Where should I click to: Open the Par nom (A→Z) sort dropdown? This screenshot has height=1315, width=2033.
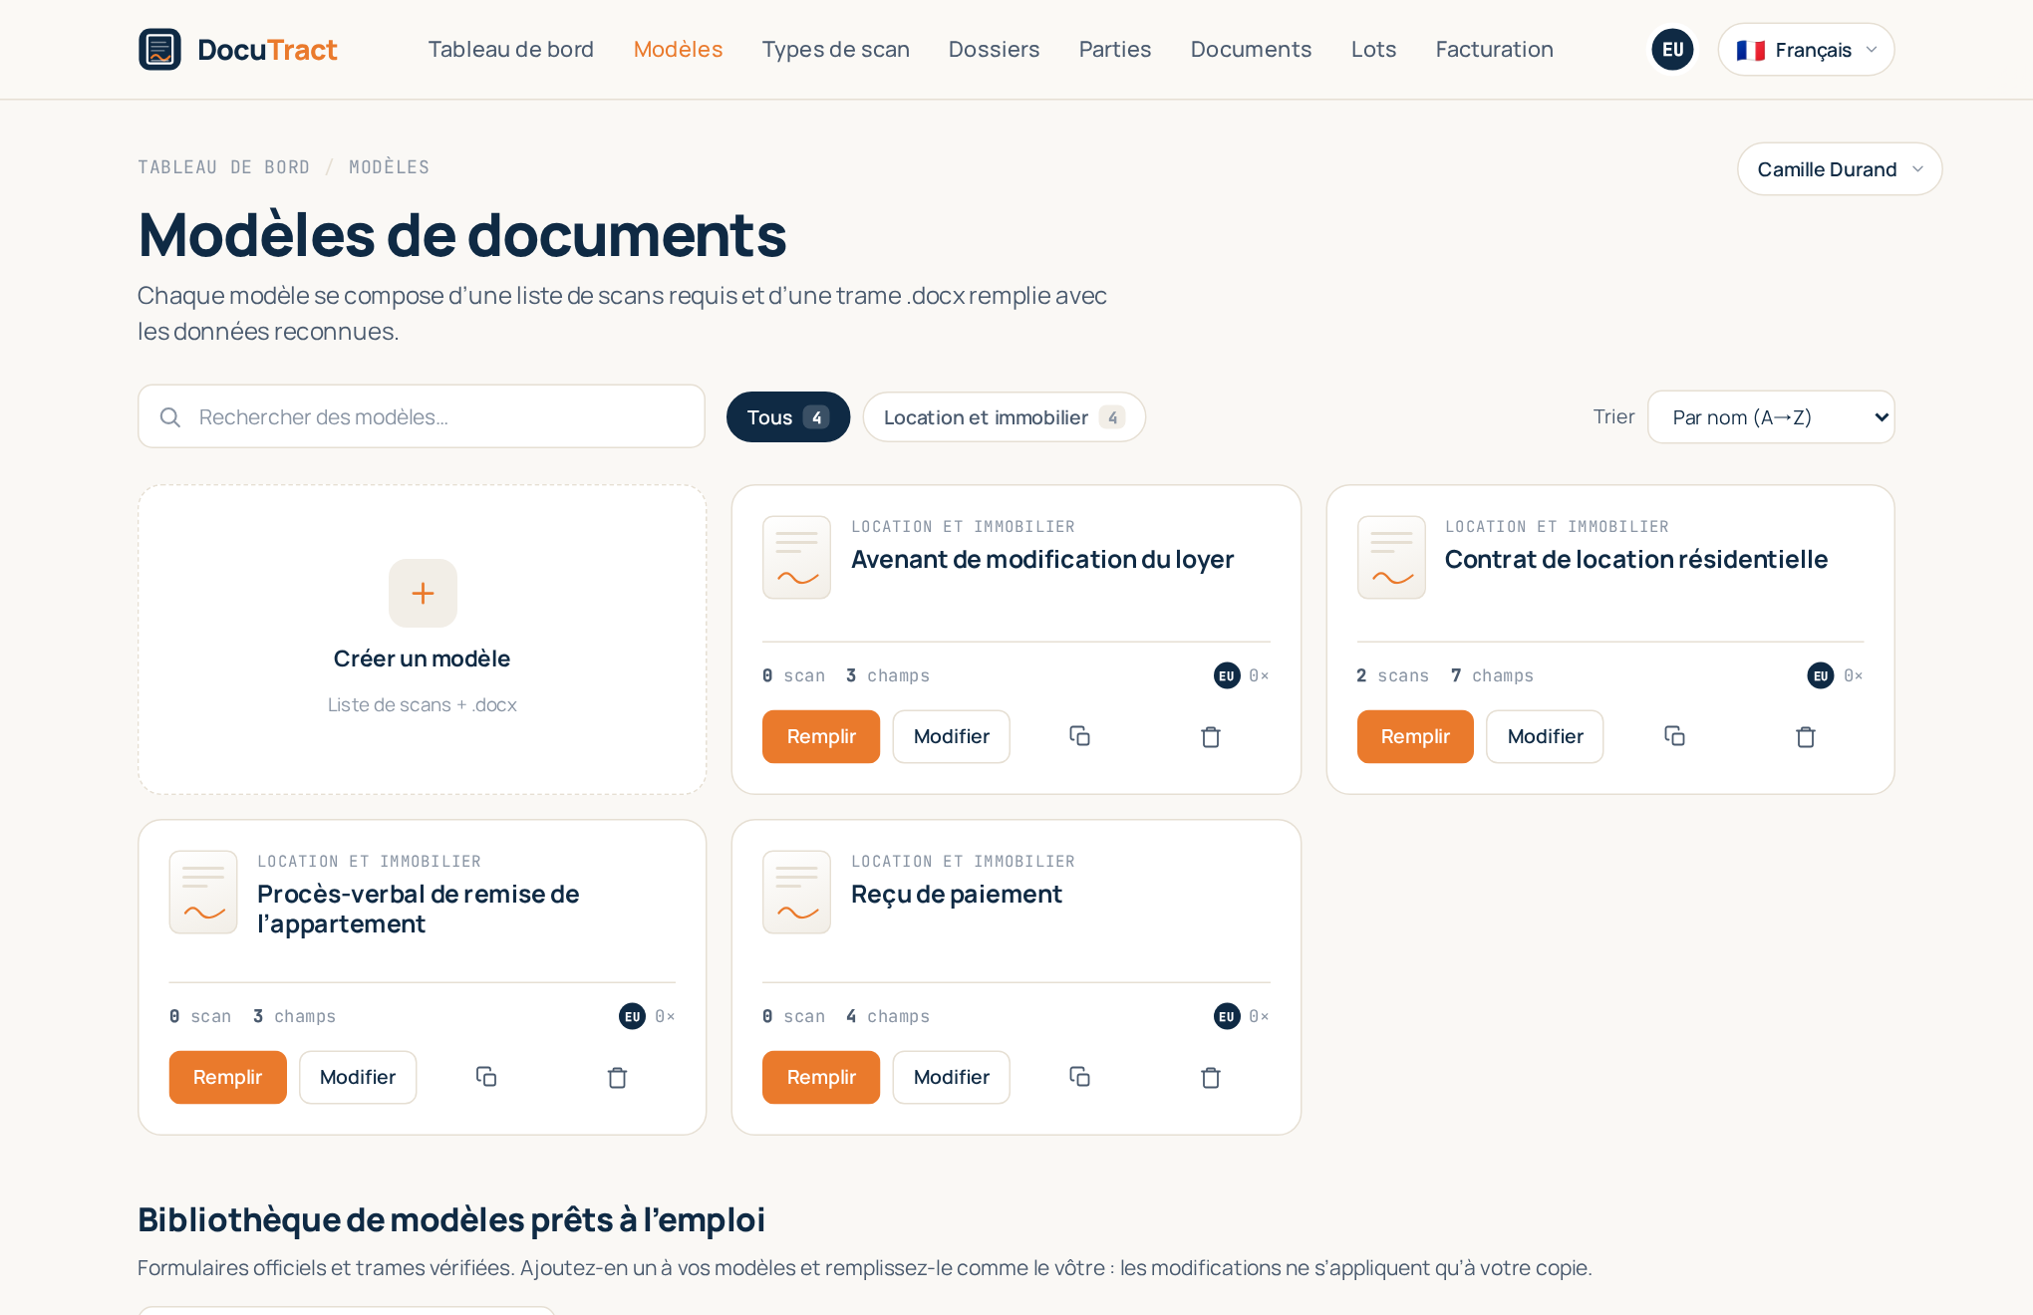coord(1771,416)
